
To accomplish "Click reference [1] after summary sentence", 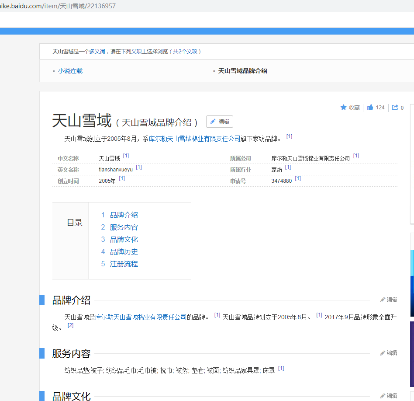I will tap(290, 136).
